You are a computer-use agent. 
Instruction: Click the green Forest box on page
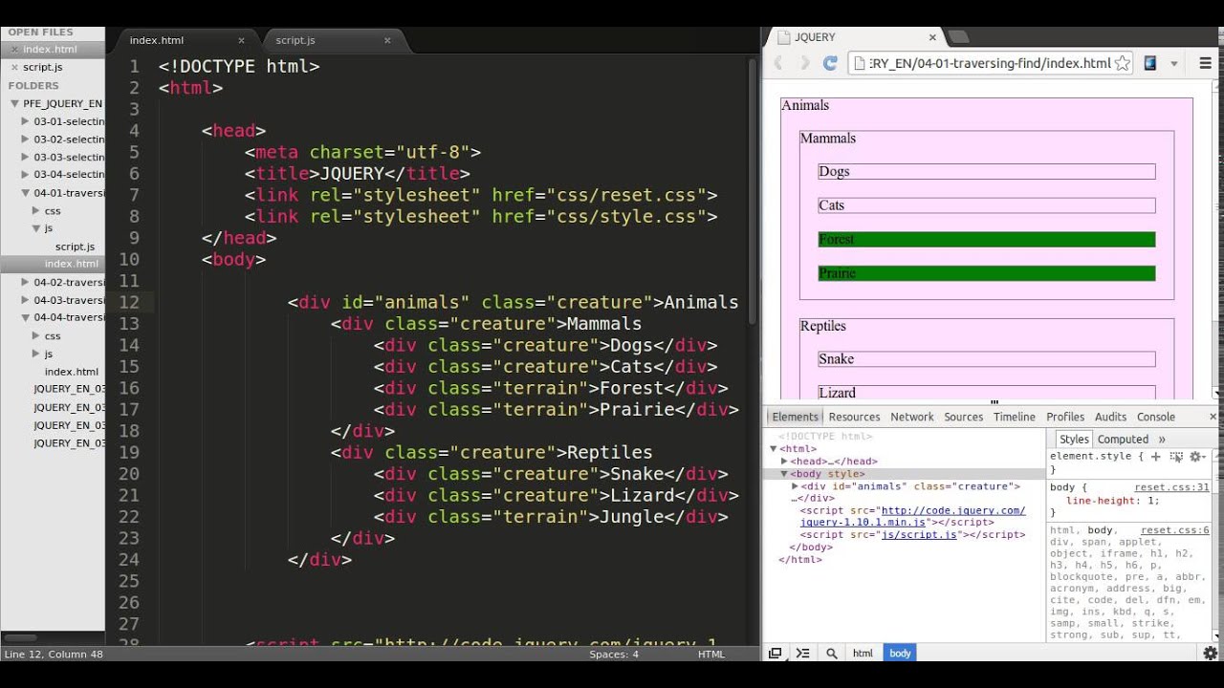pyautogui.click(x=987, y=240)
